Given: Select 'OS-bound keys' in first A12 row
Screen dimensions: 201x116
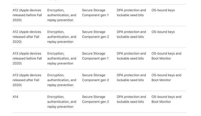Looking at the screenshot, I should pyautogui.click(x=163, y=10).
